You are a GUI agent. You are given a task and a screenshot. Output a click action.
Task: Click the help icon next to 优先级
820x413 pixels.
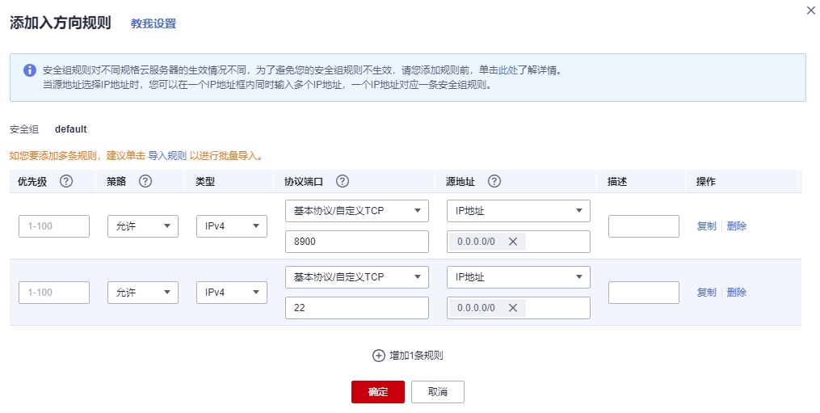point(66,181)
